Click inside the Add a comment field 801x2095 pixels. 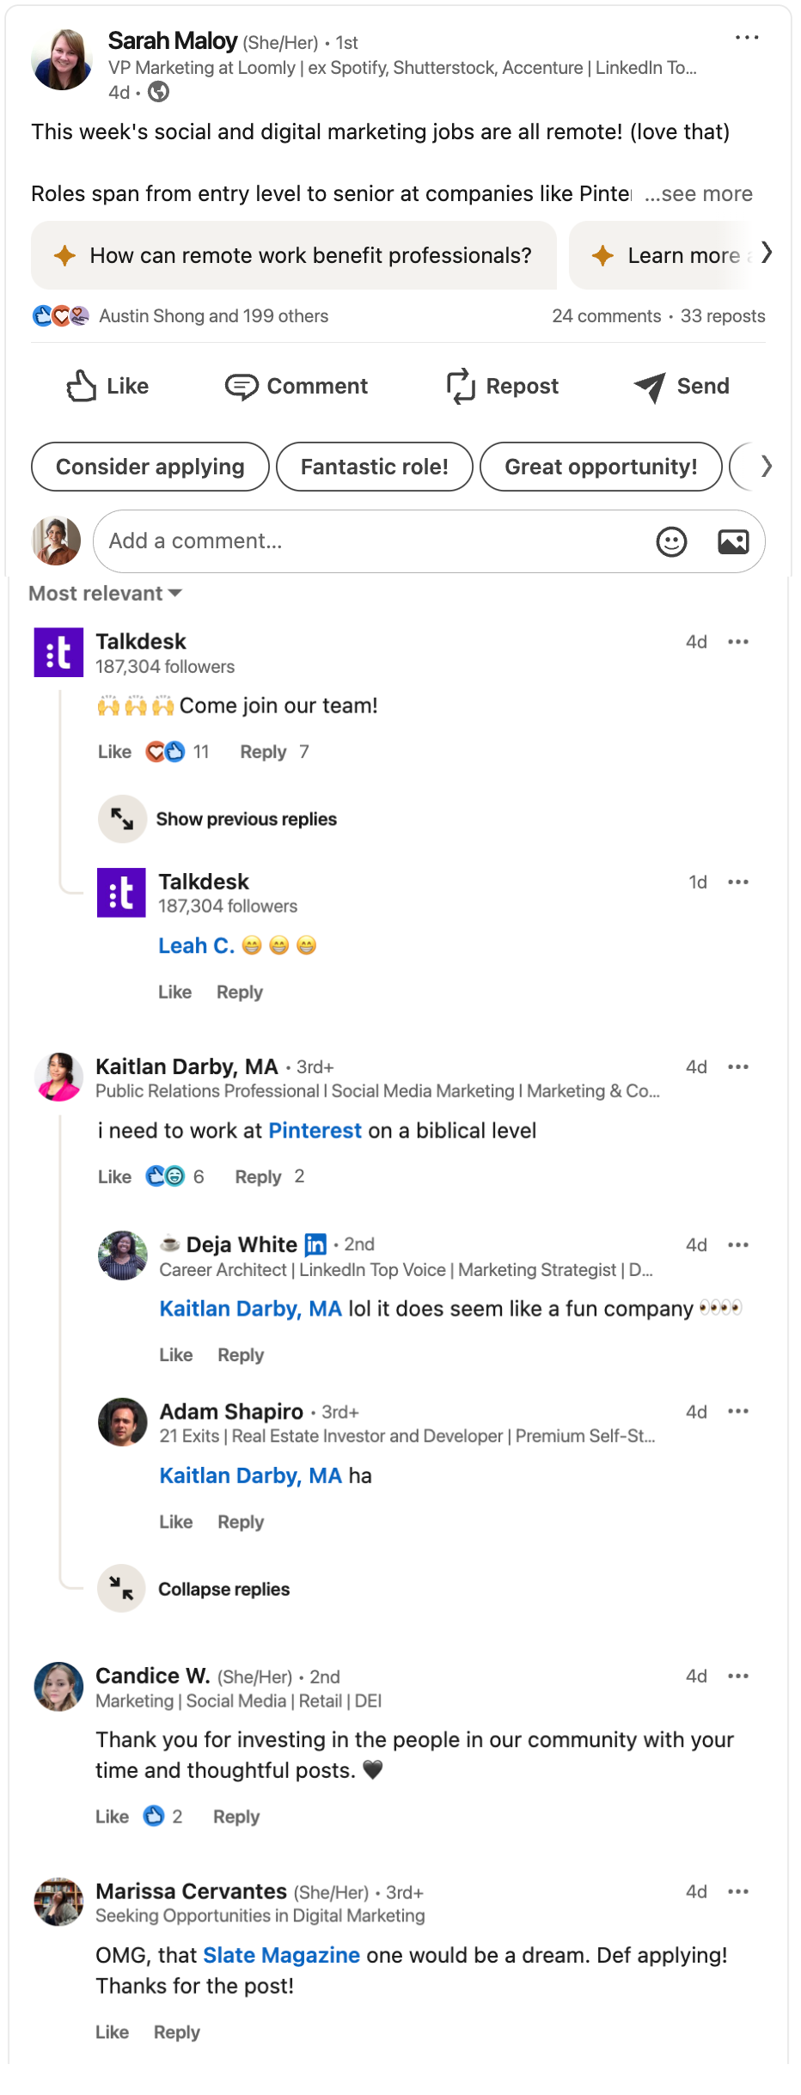(344, 541)
